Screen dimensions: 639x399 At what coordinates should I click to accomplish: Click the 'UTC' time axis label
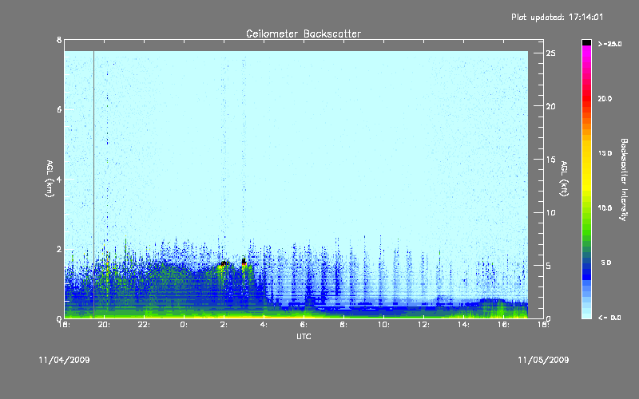[x=304, y=336]
